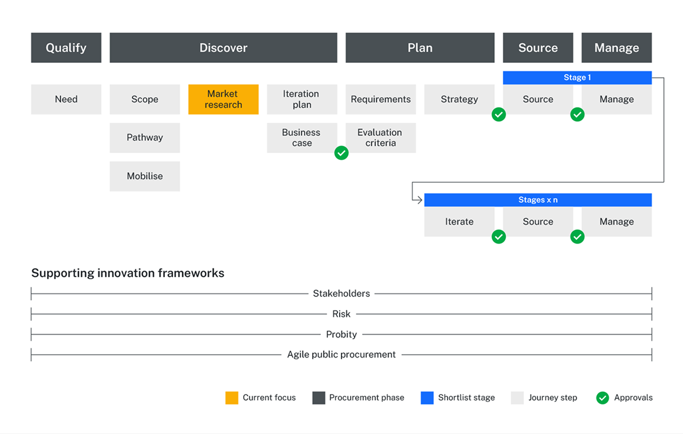Toggle the Pathway journey step
The image size is (683, 434).
(x=145, y=138)
